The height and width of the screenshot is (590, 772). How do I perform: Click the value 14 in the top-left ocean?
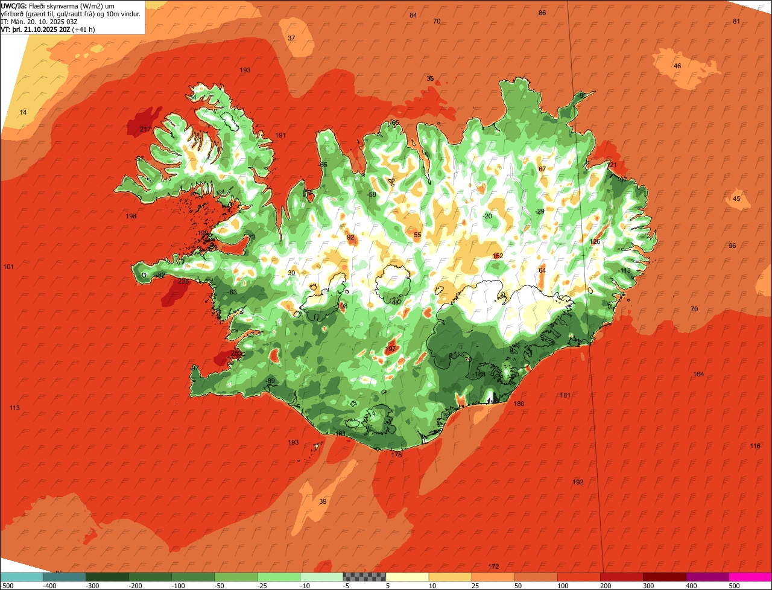click(x=24, y=112)
